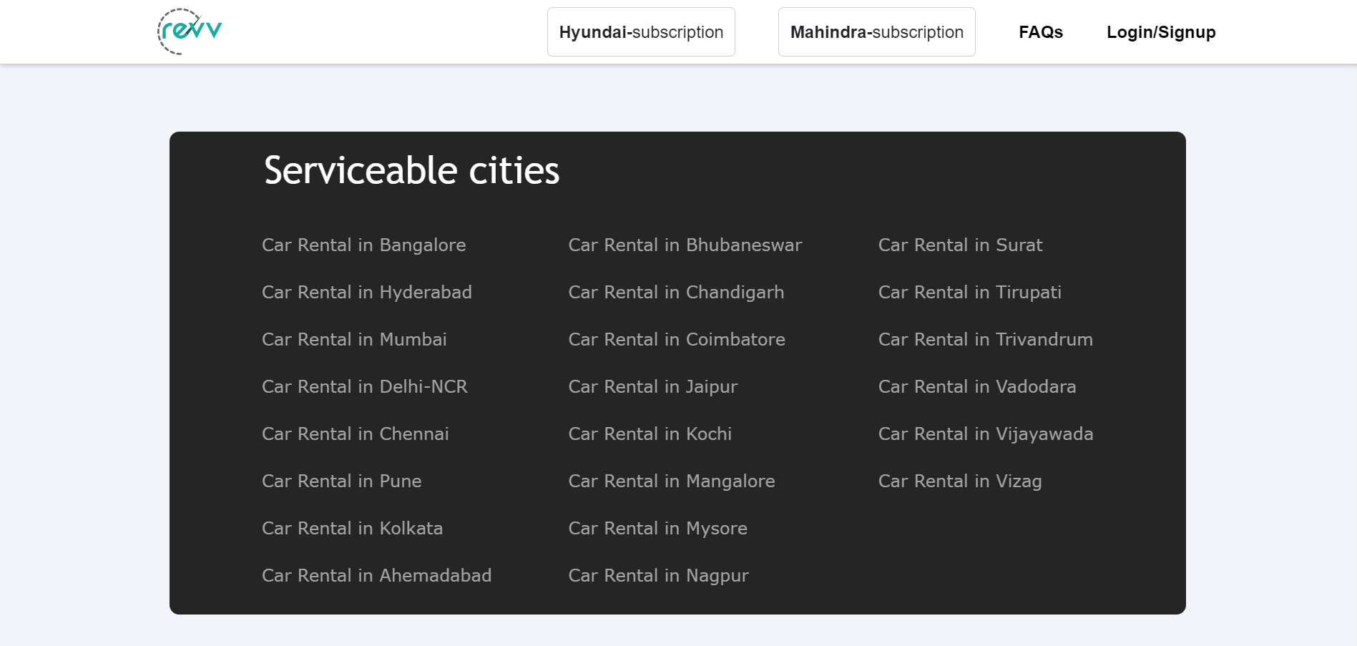Screen dimensions: 1357x646
Task: Select Car Rental in Bhubaneswar
Action: 685,245
